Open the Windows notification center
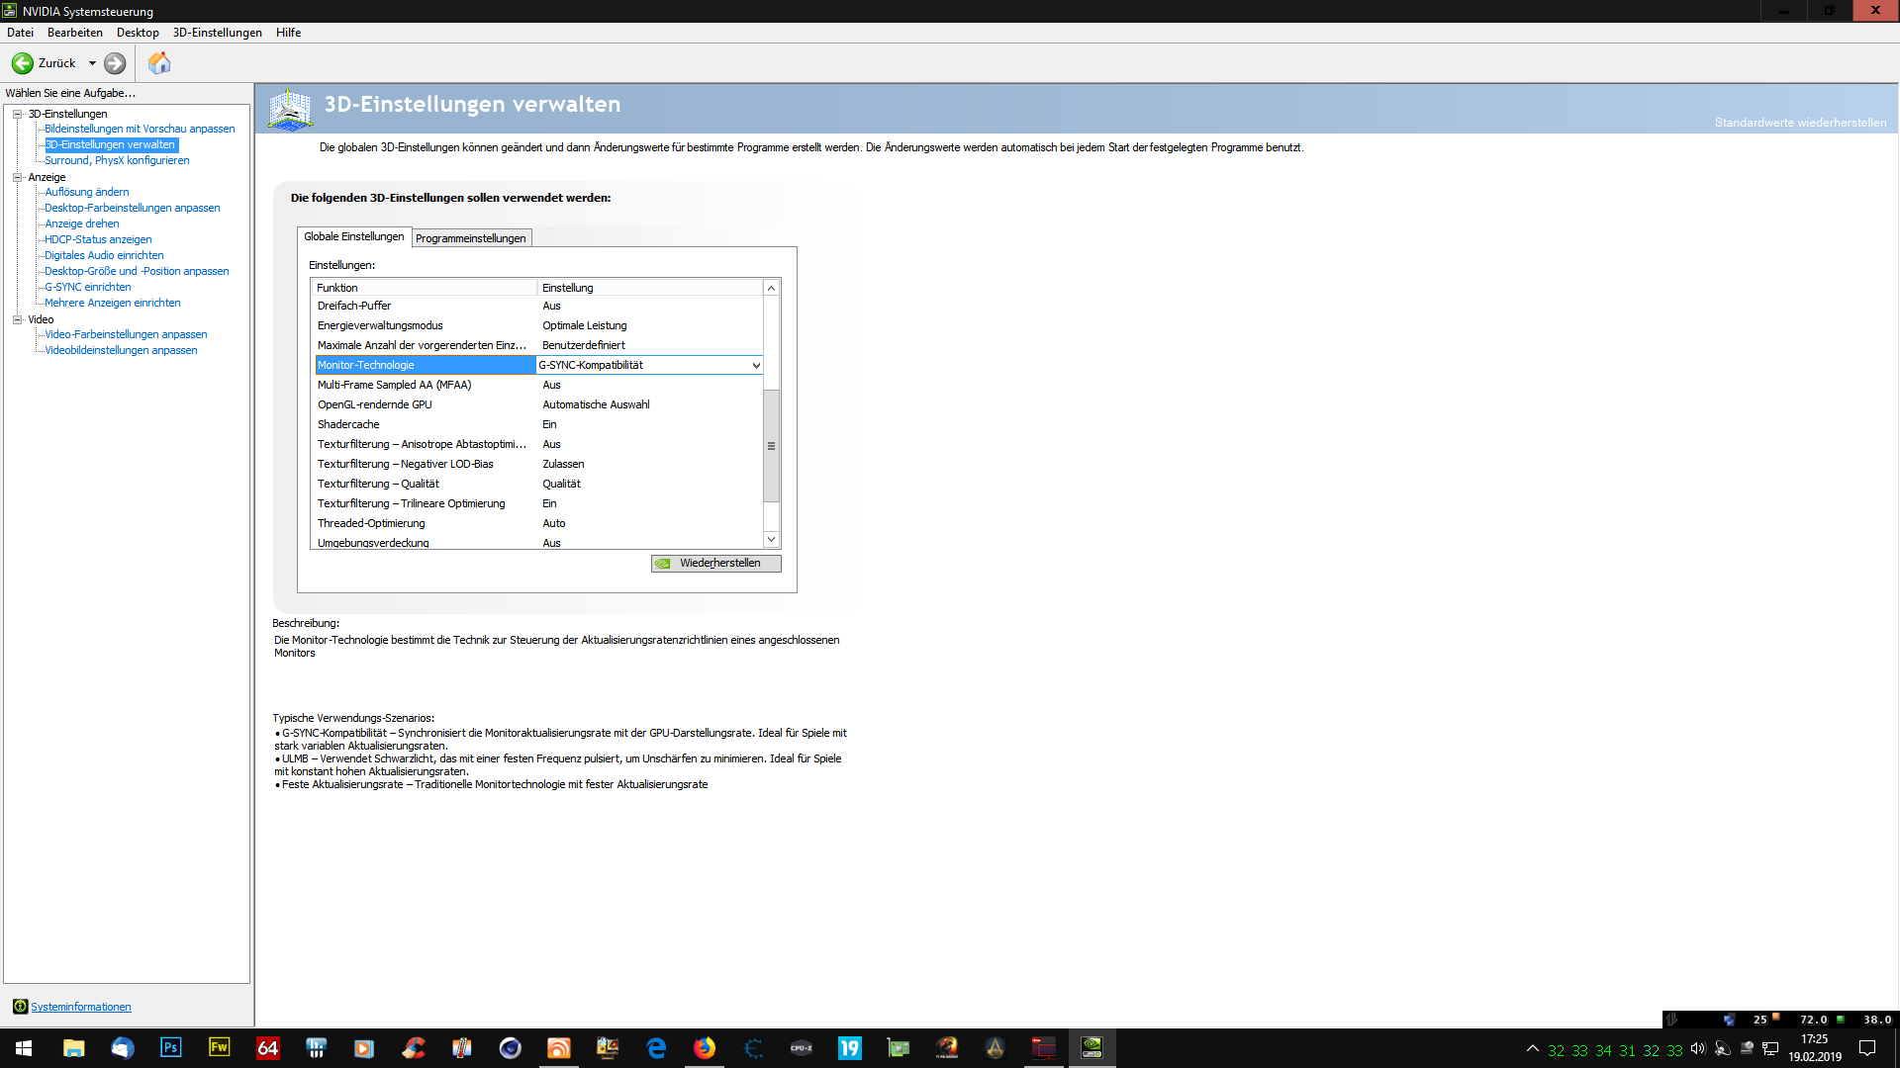Image resolution: width=1900 pixels, height=1068 pixels. tap(1867, 1049)
